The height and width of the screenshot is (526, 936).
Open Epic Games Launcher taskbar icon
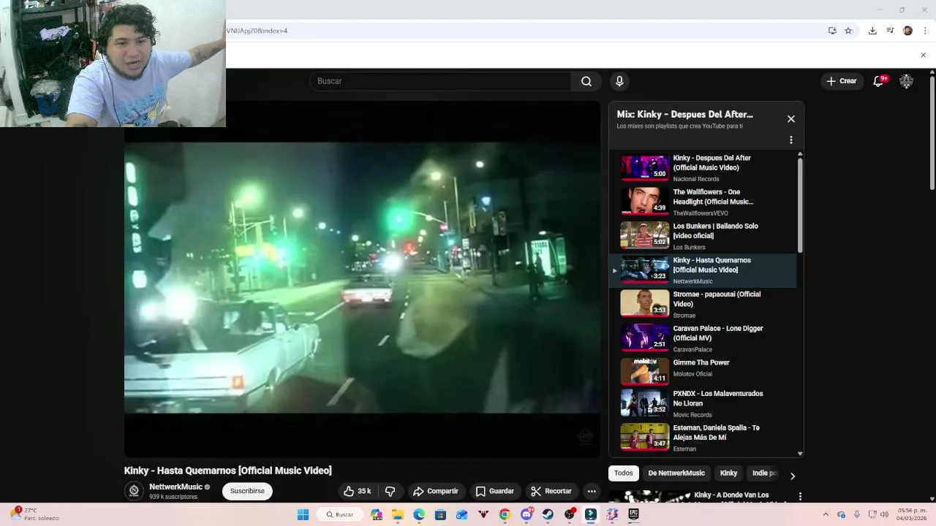[633, 514]
